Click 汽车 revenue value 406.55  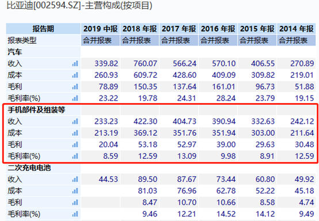pyautogui.click(x=263, y=64)
